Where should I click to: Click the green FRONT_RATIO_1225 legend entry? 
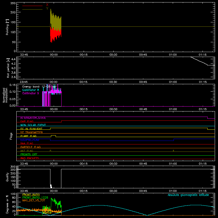[x=35, y=198]
